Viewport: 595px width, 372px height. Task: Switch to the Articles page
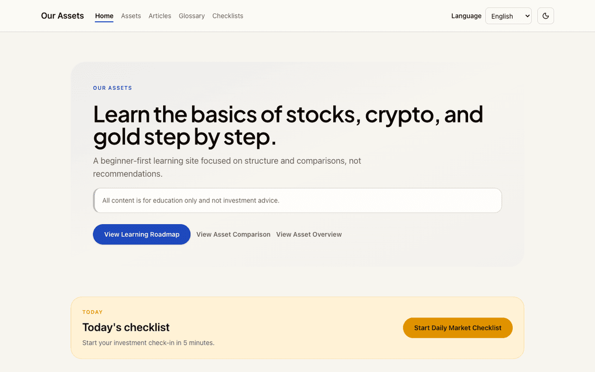[x=160, y=16]
